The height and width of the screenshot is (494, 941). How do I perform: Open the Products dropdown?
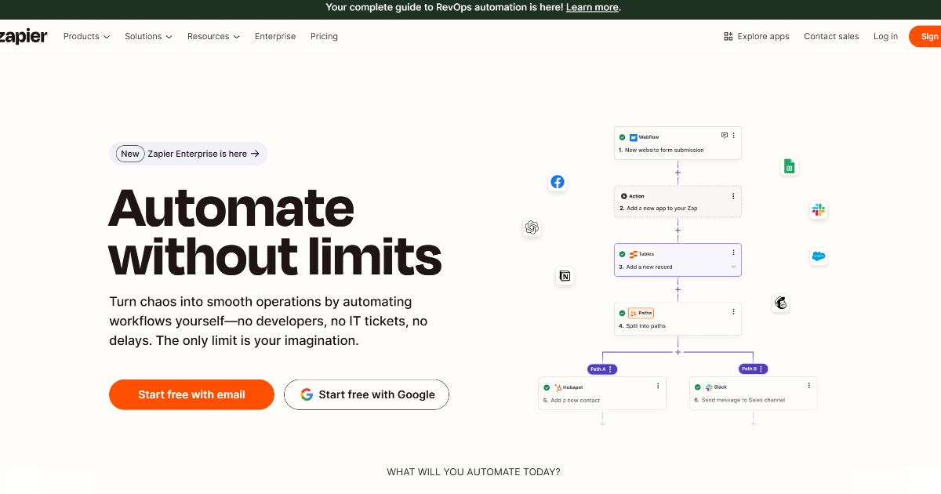[86, 36]
